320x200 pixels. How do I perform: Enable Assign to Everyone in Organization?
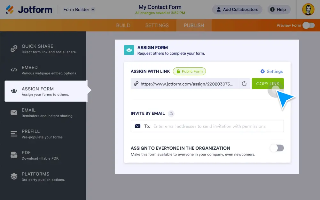pos(277,148)
